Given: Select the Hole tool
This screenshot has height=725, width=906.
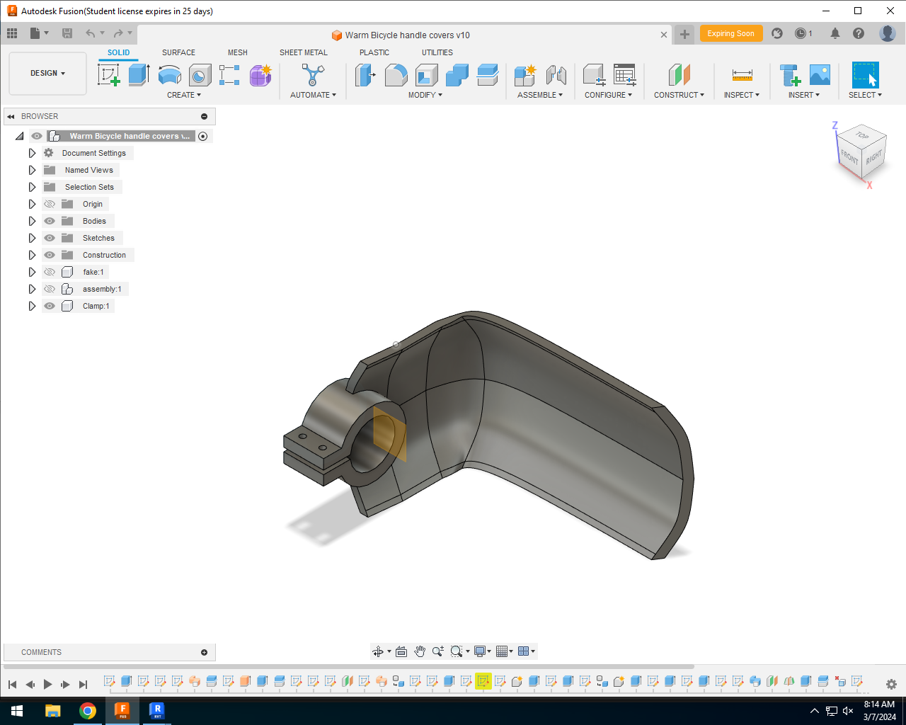Looking at the screenshot, I should tap(200, 74).
